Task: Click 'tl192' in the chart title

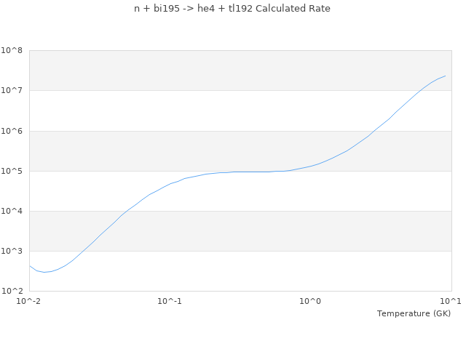Action: click(240, 9)
